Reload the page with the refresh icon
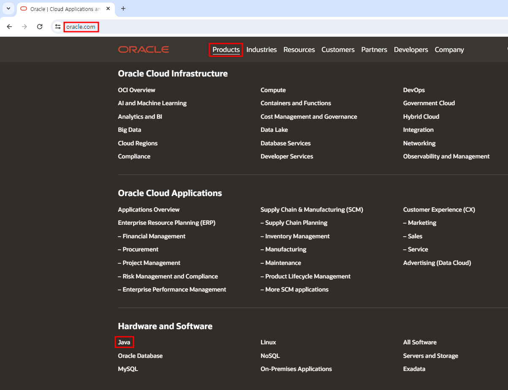 [x=40, y=27]
